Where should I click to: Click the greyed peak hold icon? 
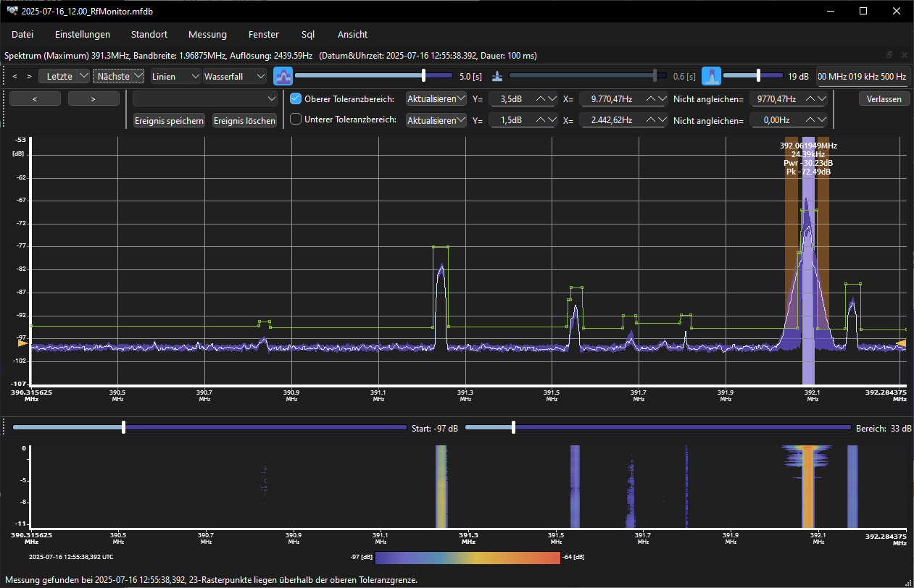[497, 76]
